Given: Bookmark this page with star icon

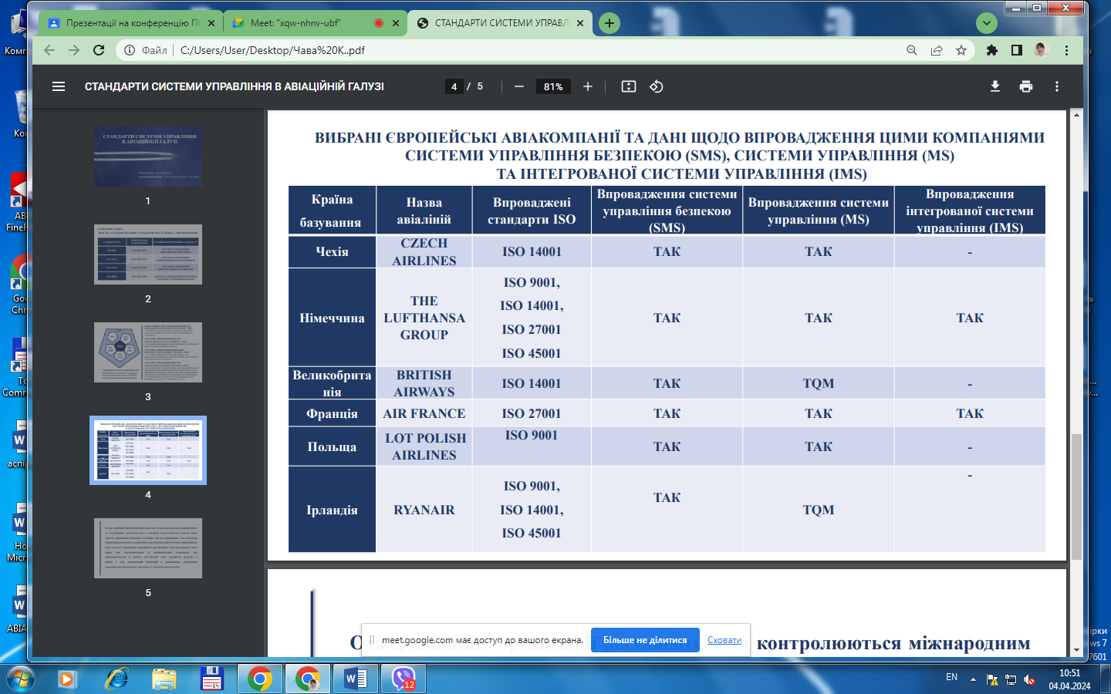Looking at the screenshot, I should tap(961, 50).
